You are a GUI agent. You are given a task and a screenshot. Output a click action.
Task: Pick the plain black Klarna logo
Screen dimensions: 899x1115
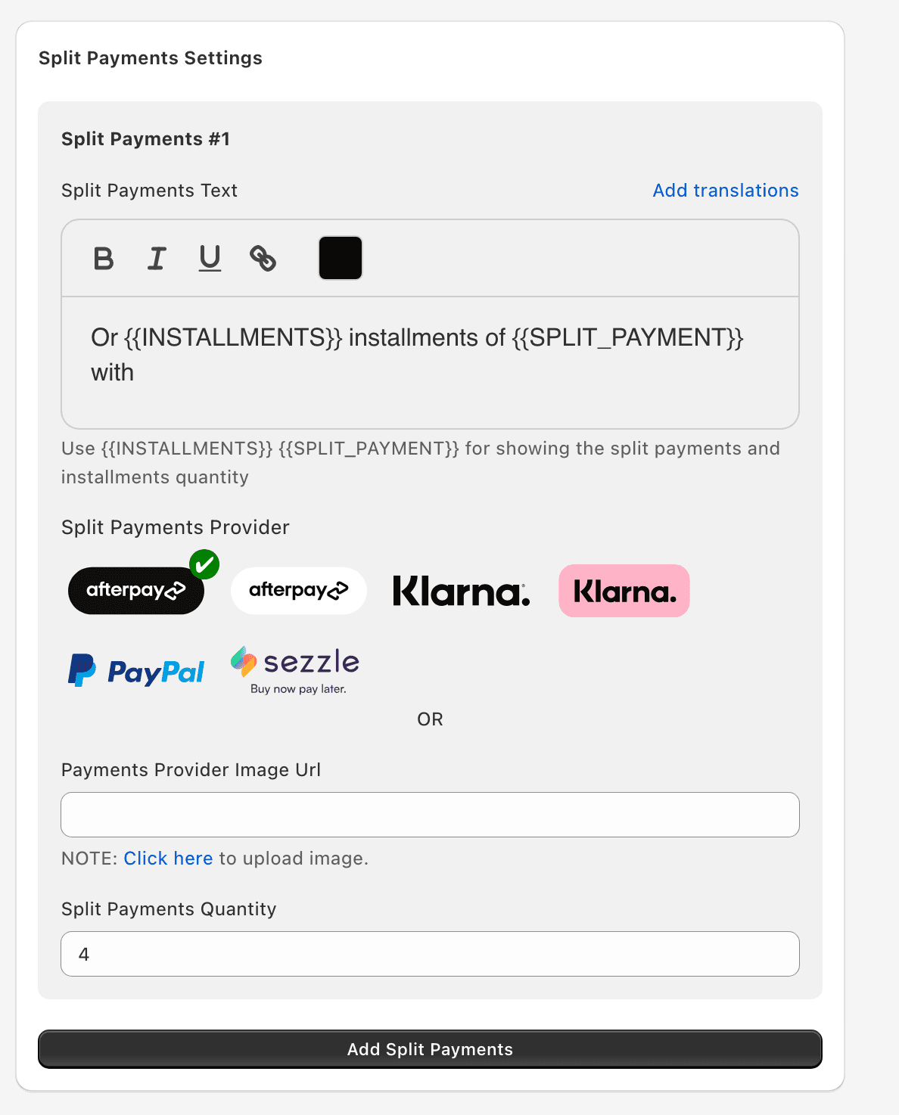[x=462, y=591]
